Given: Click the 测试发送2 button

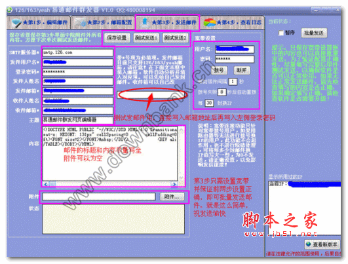Looking at the screenshot, I should (x=175, y=38).
